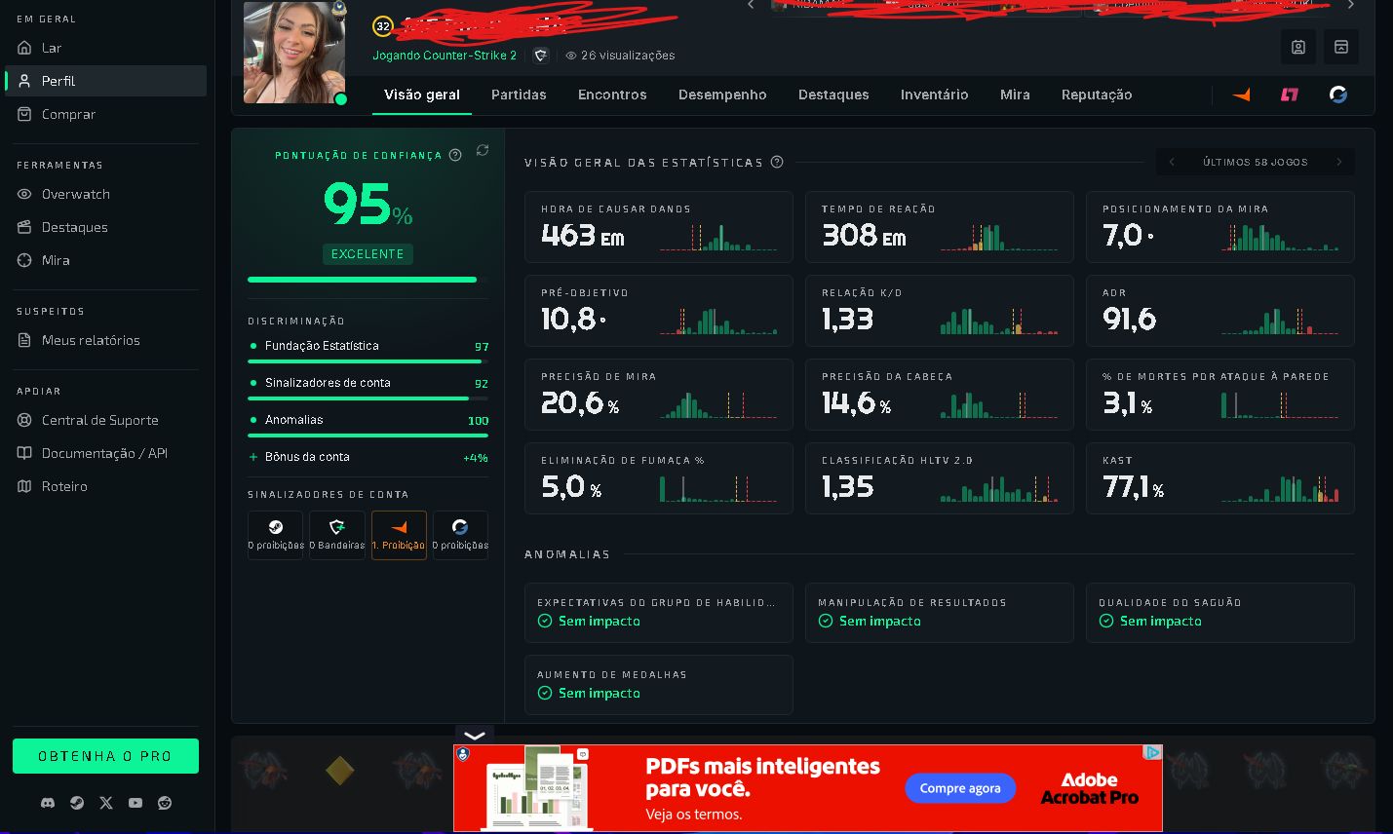Screen dimensions: 1393x834
Task: Click the blue circular icon in the tab bar
Action: 1338,95
